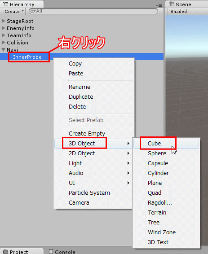Expand the TeamInfo disclosure triangle
208x254 pixels.
click(4, 35)
